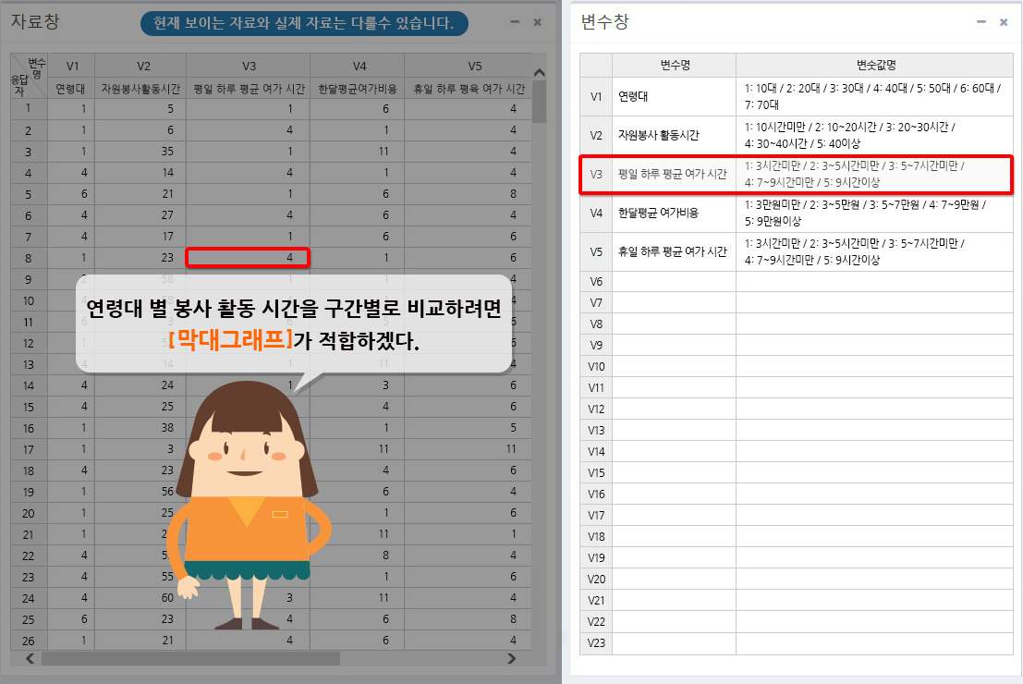1023x684 pixels.
Task: Click value labels starting with 1: 10시간미만
Action: tap(875, 135)
